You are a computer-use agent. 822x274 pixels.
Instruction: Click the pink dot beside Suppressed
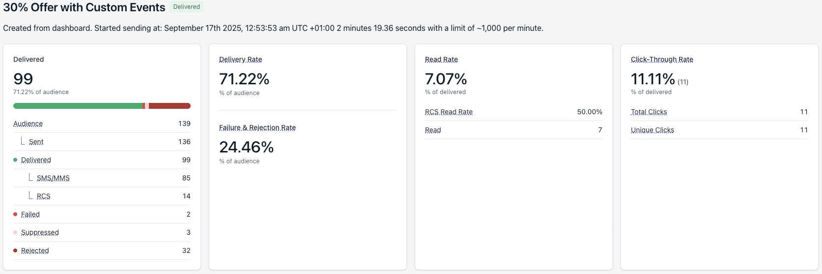15,232
